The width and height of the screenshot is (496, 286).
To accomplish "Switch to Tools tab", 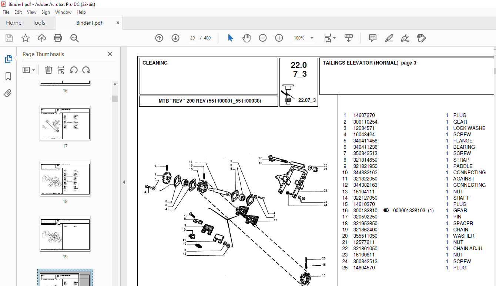I will [39, 23].
